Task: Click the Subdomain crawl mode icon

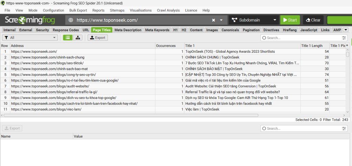Action: click(x=234, y=20)
